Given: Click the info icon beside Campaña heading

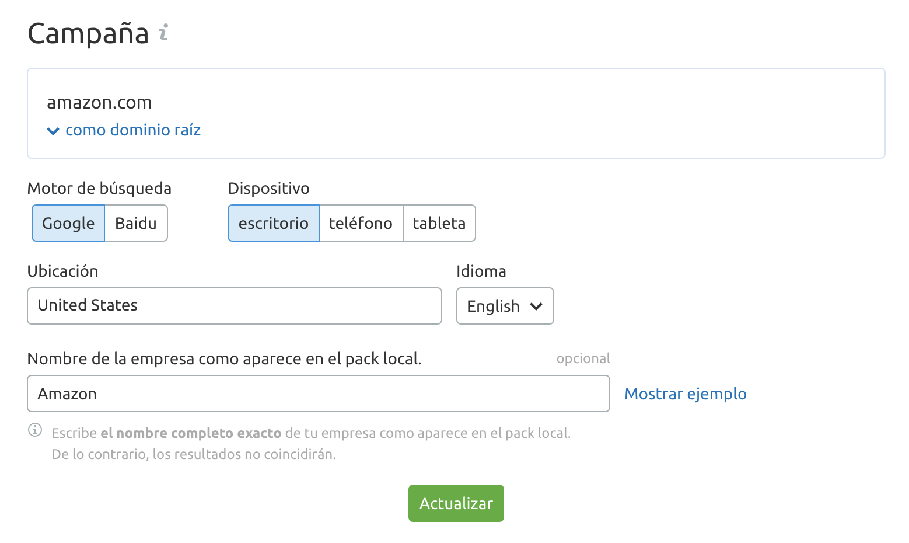Looking at the screenshot, I should click(164, 32).
